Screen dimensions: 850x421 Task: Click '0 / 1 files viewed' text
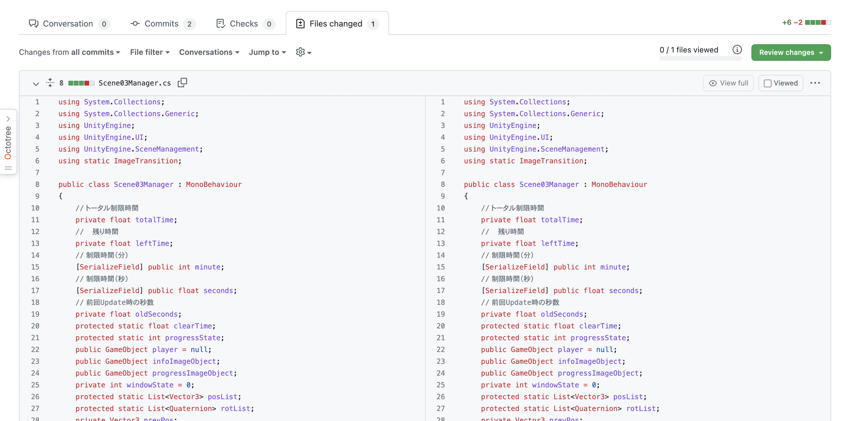pyautogui.click(x=689, y=50)
